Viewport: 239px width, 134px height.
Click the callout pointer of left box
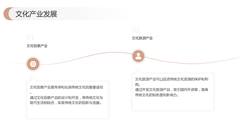pyautogui.click(x=33, y=78)
